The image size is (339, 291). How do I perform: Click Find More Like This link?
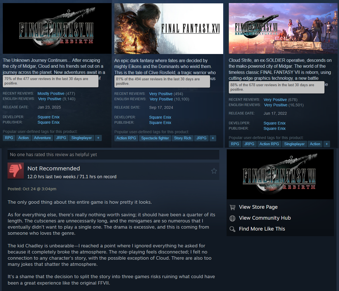262,229
